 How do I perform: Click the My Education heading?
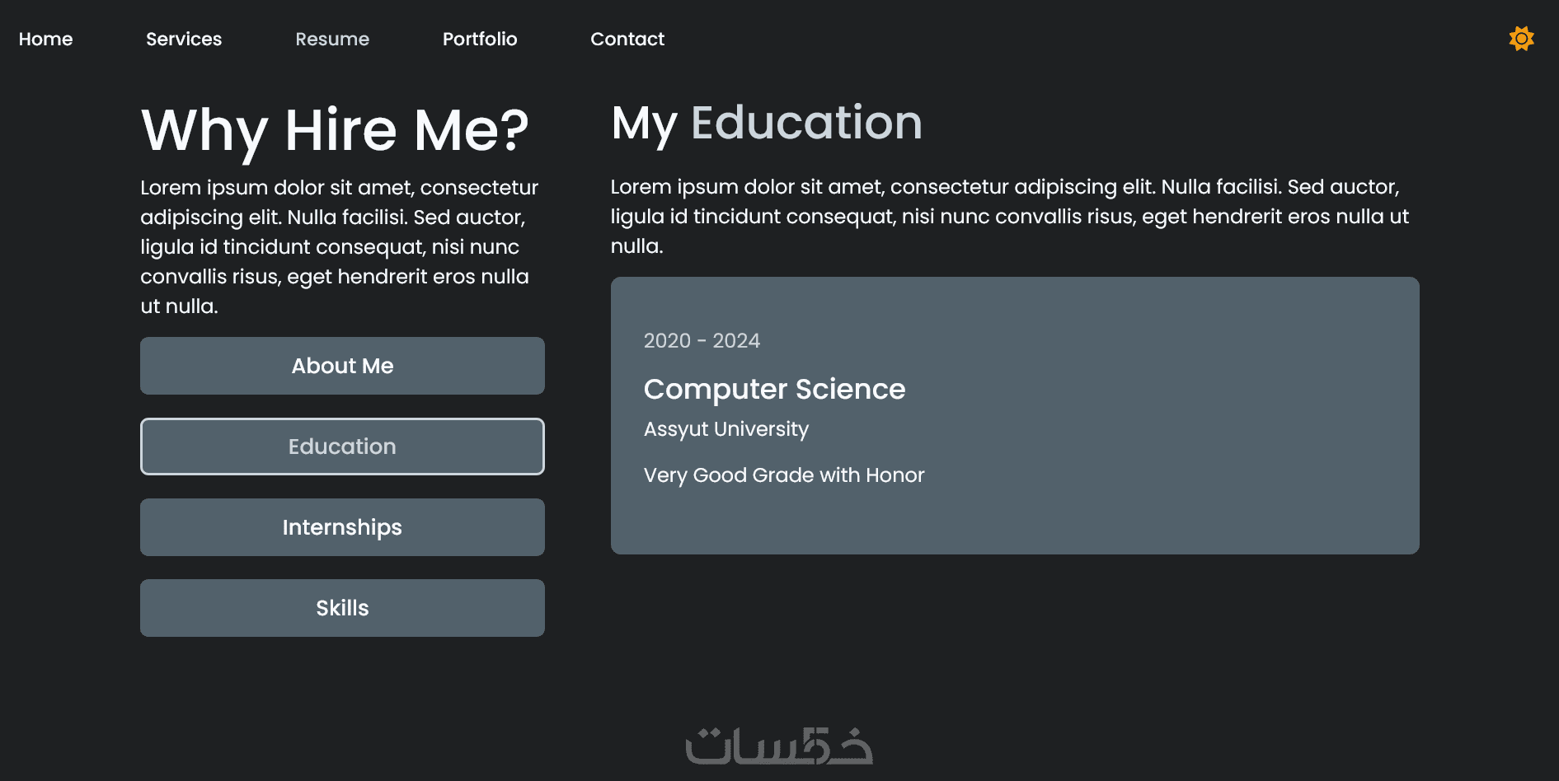767,124
